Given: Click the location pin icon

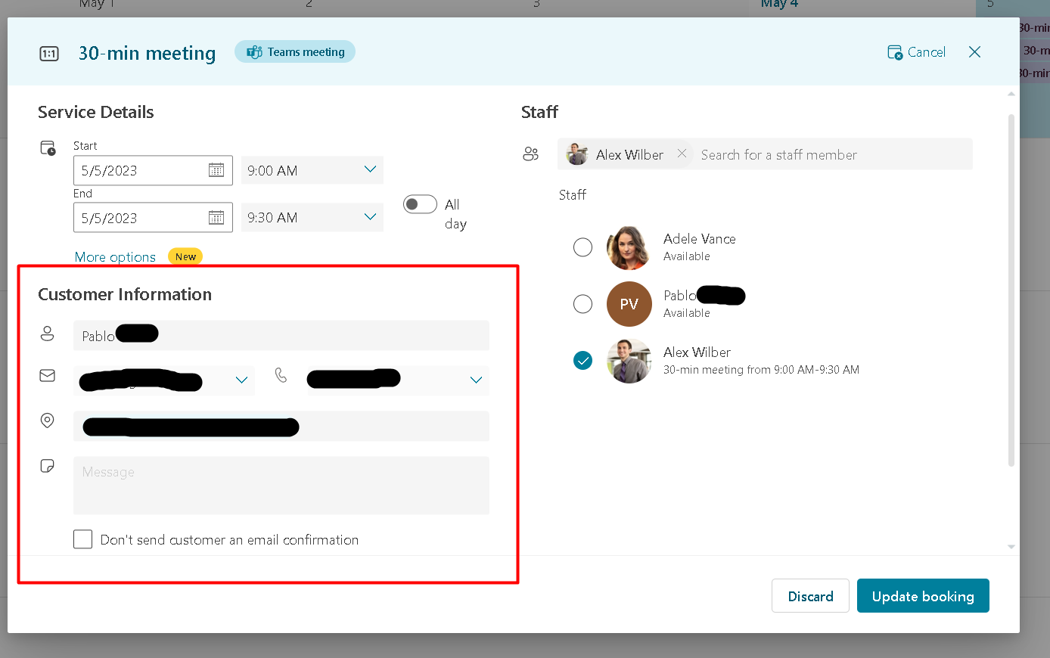Looking at the screenshot, I should [48, 421].
